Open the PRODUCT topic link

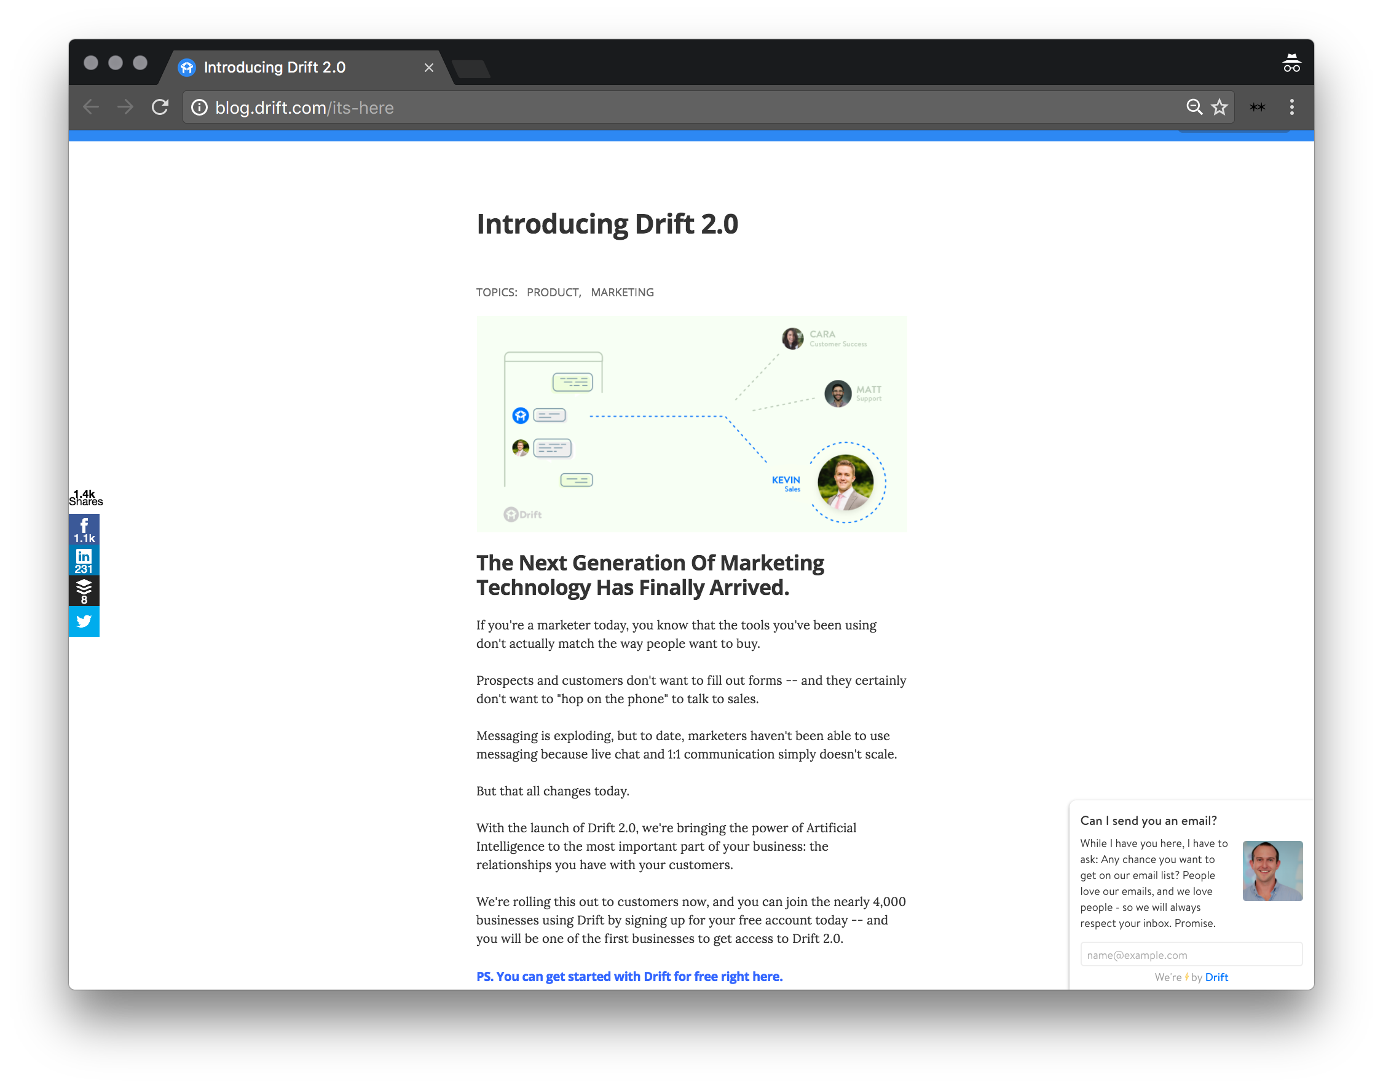tap(554, 293)
